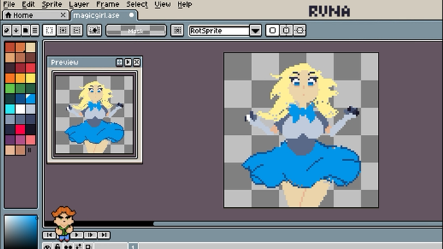This screenshot has width=443, height=249.
Task: Click the square-shaped toolbar icon
Action: (x=272, y=30)
